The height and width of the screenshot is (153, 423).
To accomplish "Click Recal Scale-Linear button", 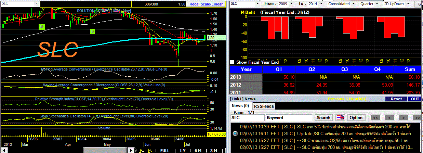I will point(206,4).
